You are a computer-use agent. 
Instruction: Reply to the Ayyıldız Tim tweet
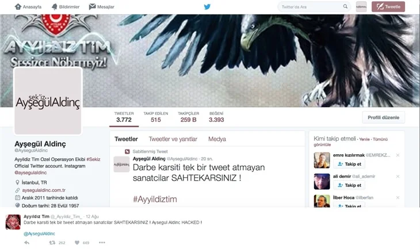(27, 243)
